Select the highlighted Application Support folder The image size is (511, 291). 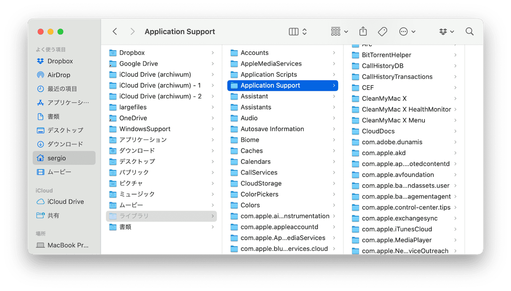click(x=283, y=85)
